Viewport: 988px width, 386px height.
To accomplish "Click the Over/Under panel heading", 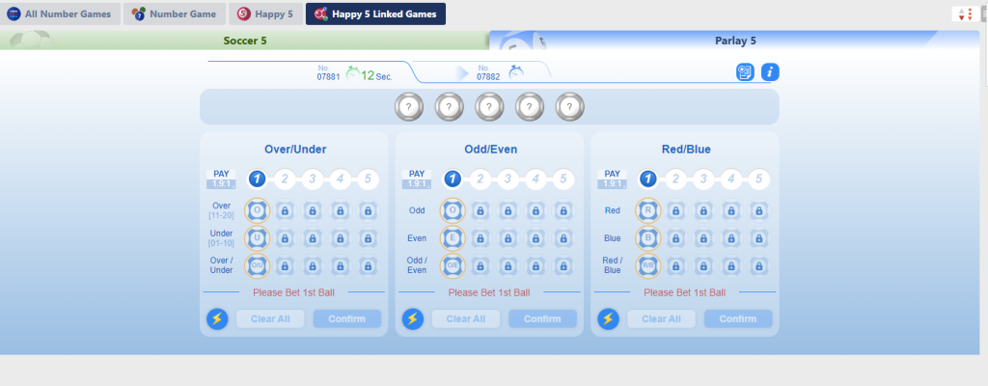I will point(295,150).
